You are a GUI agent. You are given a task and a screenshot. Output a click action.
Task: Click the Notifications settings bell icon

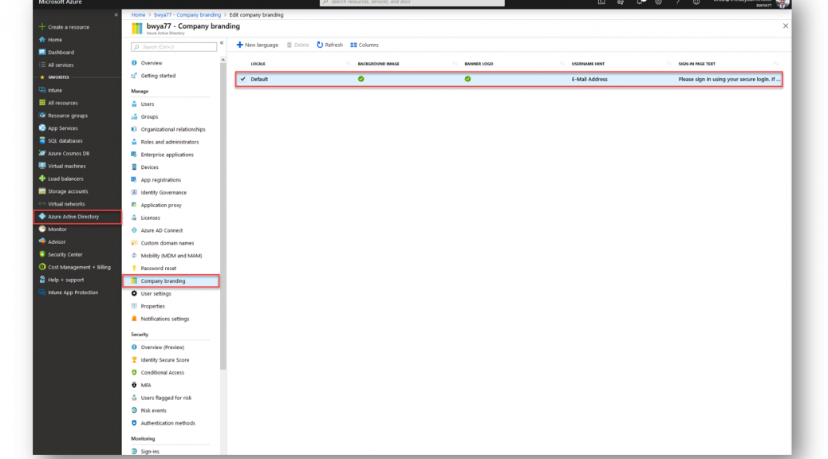(134, 319)
